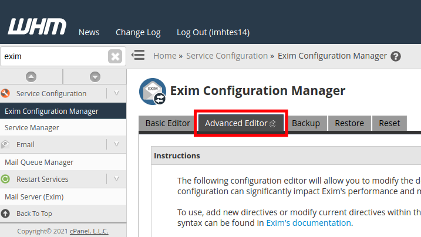Open the Backup tab
Viewport: 421px width, 237px height.
pos(306,123)
